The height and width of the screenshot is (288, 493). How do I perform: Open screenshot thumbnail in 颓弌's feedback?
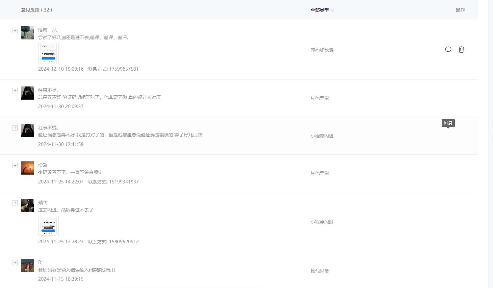[48, 226]
